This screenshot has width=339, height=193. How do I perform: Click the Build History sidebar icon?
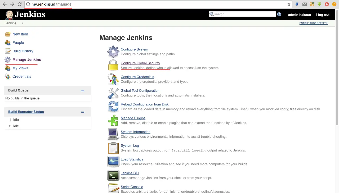tap(8, 51)
